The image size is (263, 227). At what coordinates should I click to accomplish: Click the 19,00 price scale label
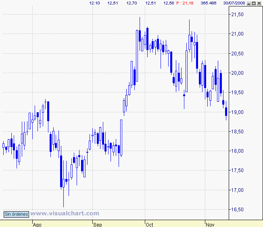pos(237,112)
